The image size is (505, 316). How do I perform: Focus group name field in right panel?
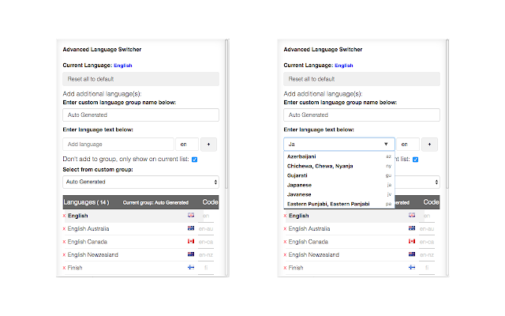pos(361,115)
